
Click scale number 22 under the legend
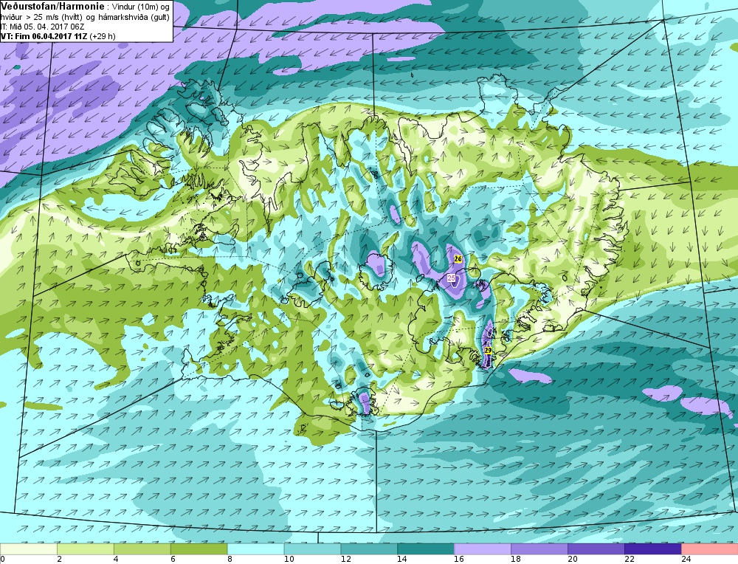pos(629,560)
